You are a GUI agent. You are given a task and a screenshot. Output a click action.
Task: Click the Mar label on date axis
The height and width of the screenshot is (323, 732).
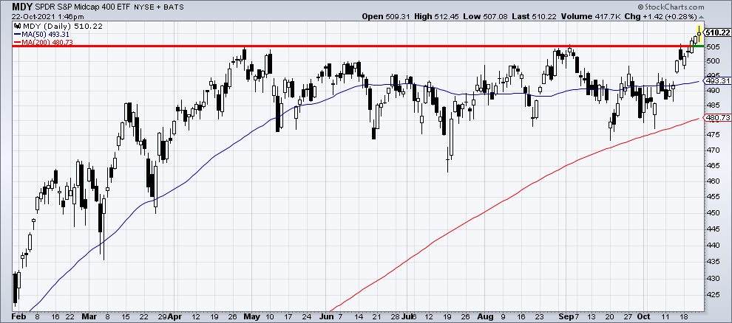pos(91,316)
